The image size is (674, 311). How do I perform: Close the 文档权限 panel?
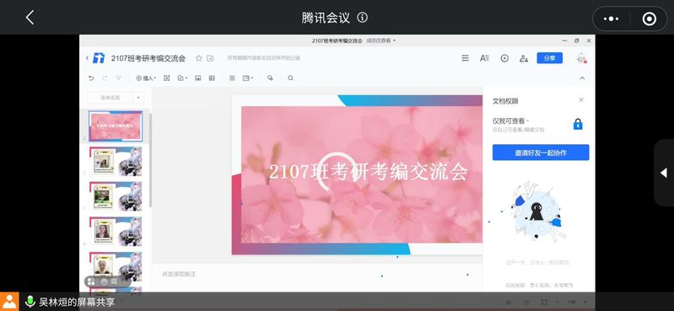coord(581,99)
